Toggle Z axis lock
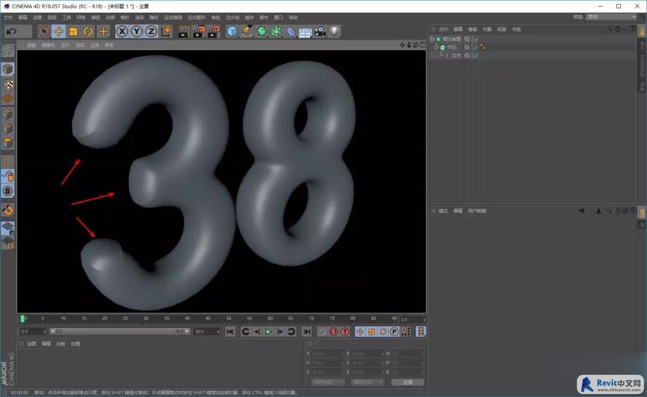 (152, 31)
